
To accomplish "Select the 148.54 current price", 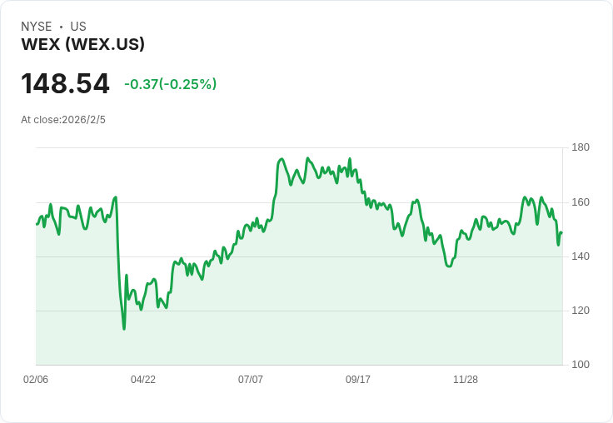I will pyautogui.click(x=65, y=84).
